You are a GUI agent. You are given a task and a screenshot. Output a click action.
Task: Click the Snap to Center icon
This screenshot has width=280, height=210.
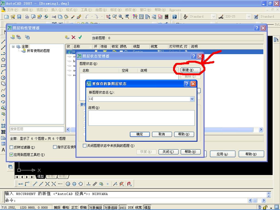click(68, 184)
